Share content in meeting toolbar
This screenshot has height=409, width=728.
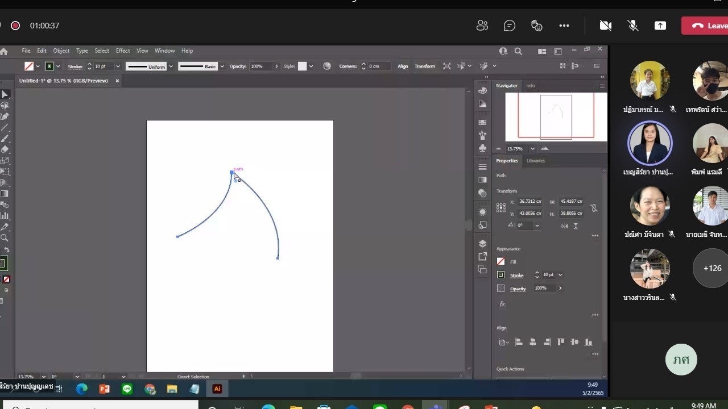click(x=660, y=26)
